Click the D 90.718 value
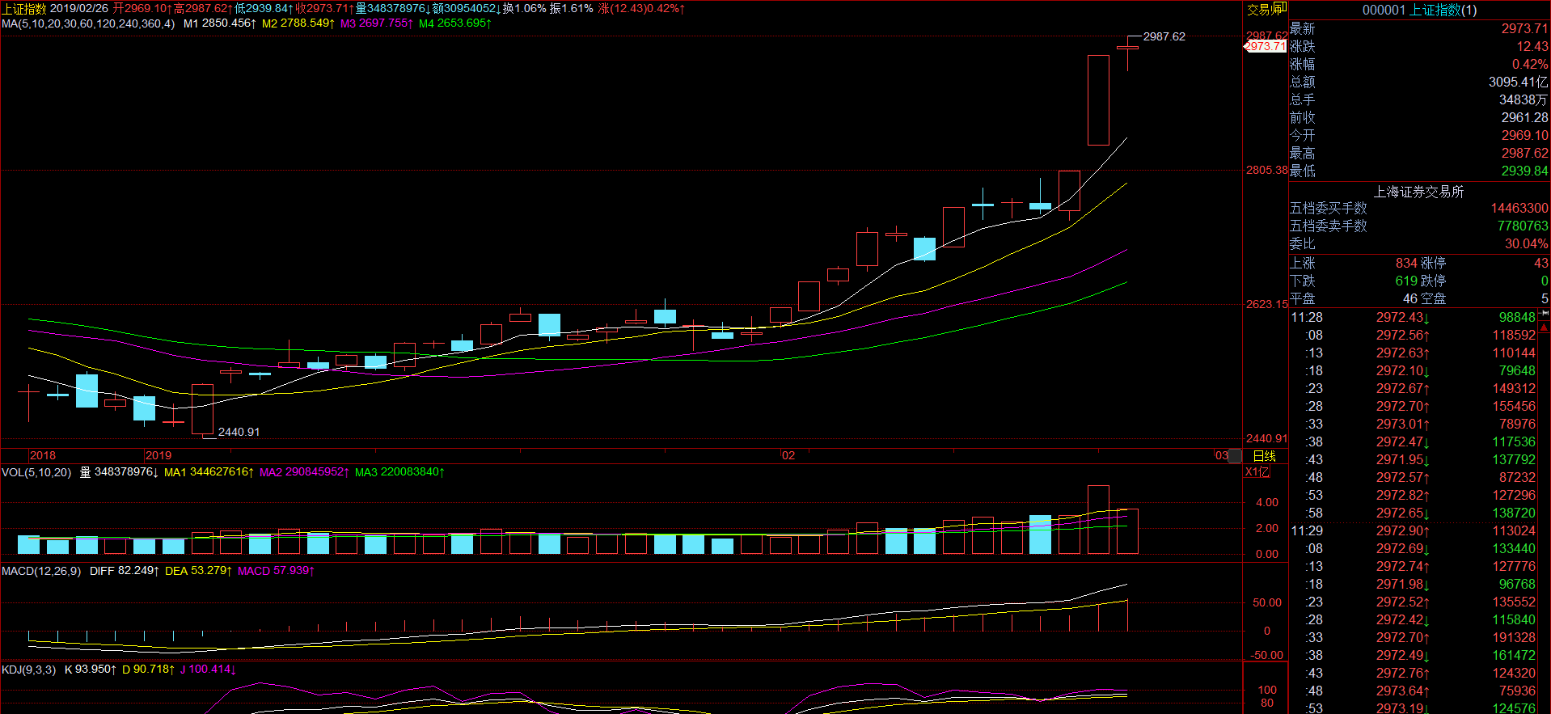 tap(149, 670)
